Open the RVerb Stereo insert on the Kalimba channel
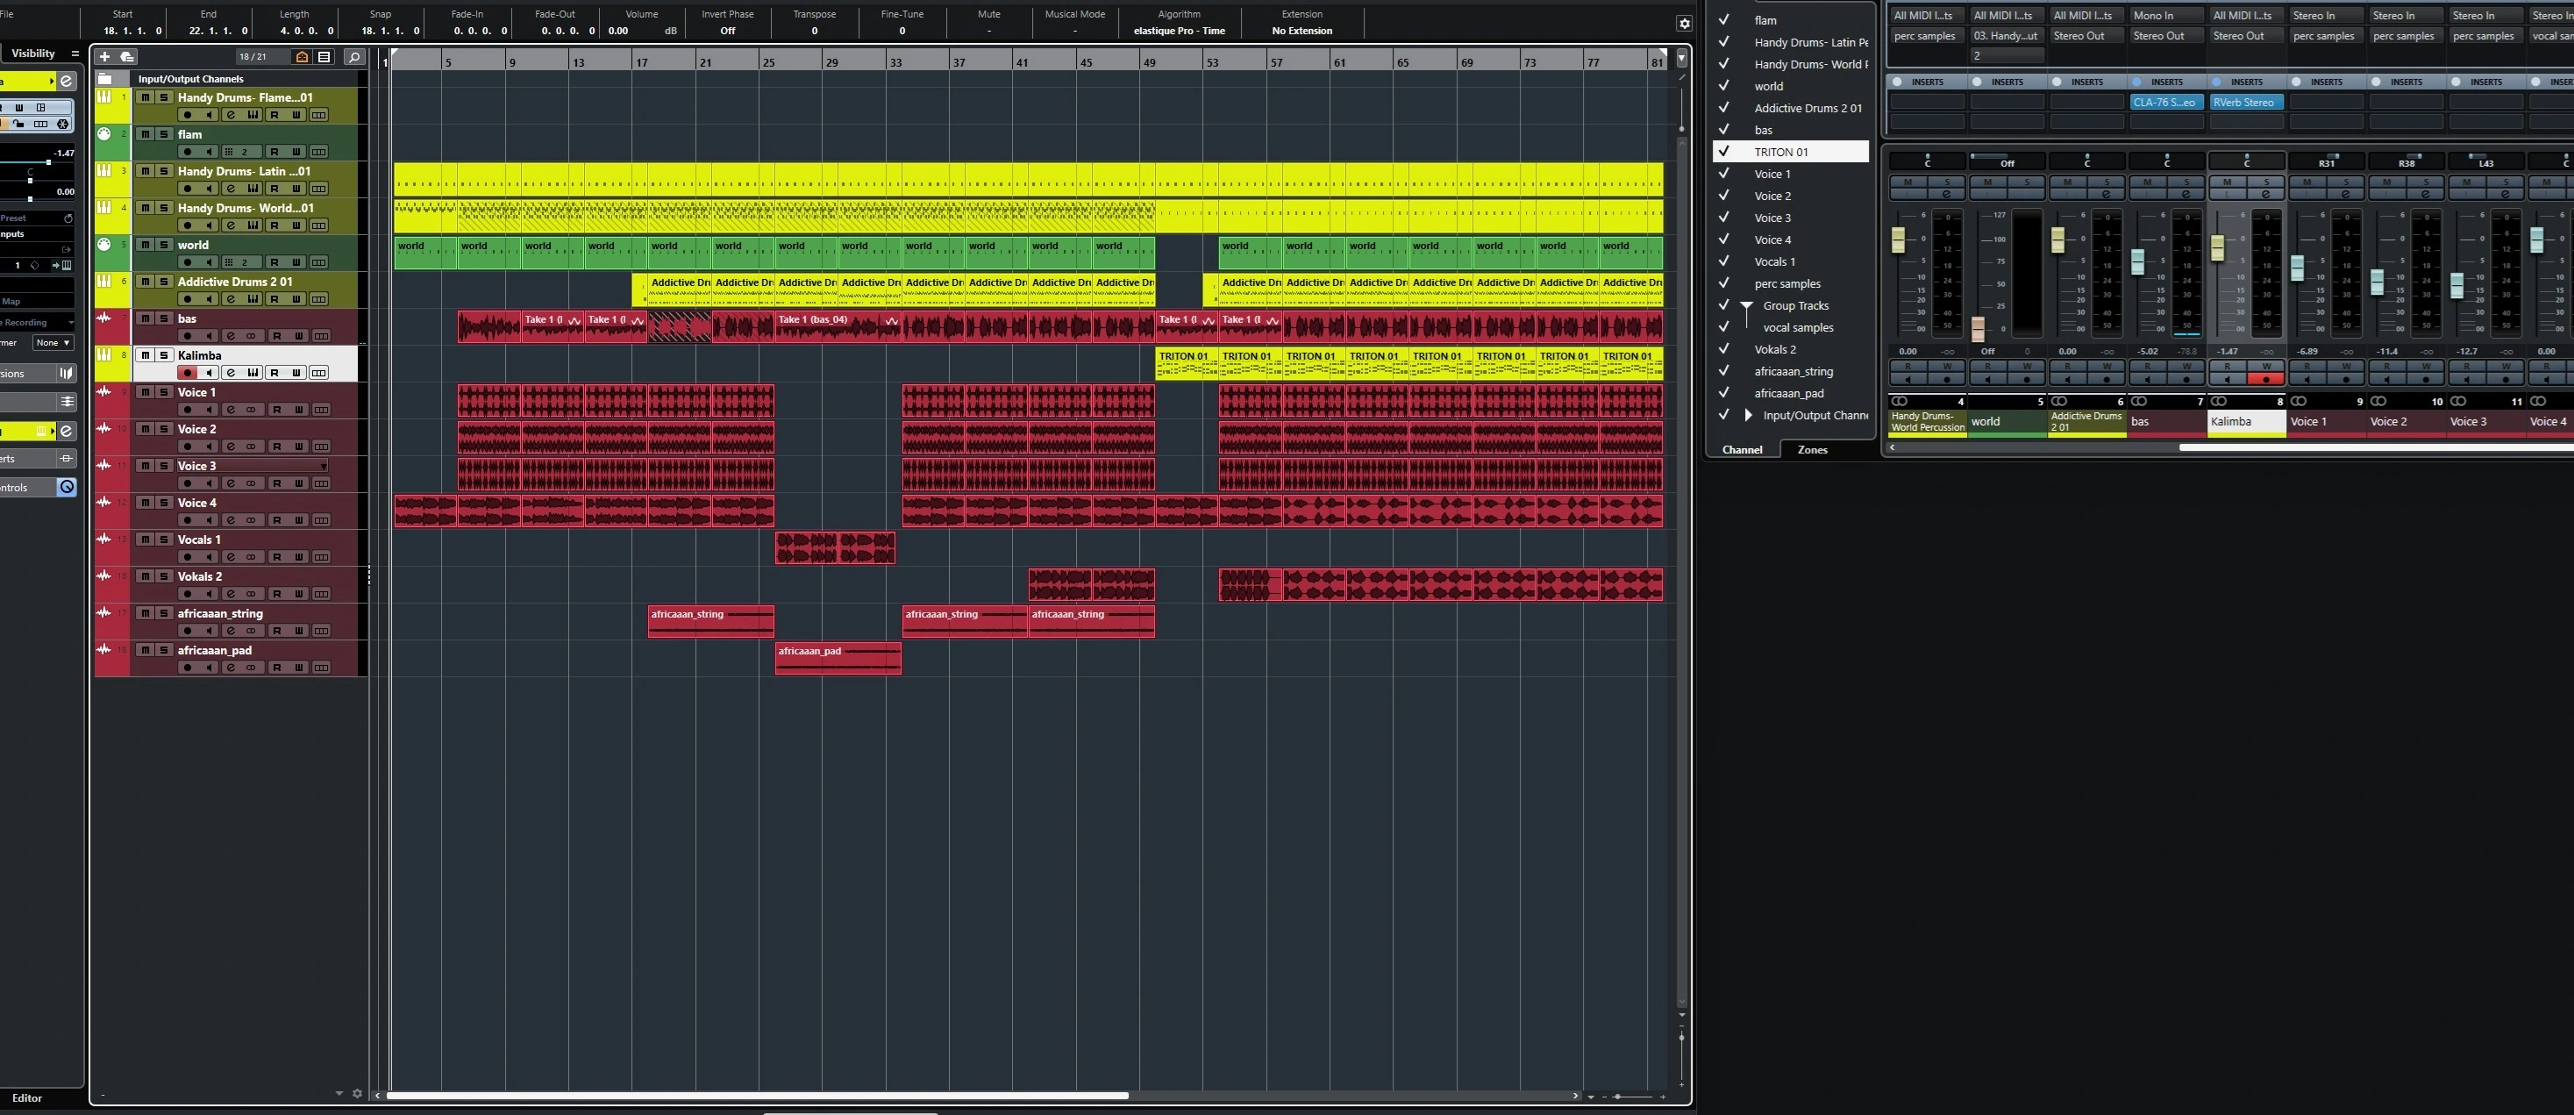The image size is (2574, 1115). point(2245,102)
